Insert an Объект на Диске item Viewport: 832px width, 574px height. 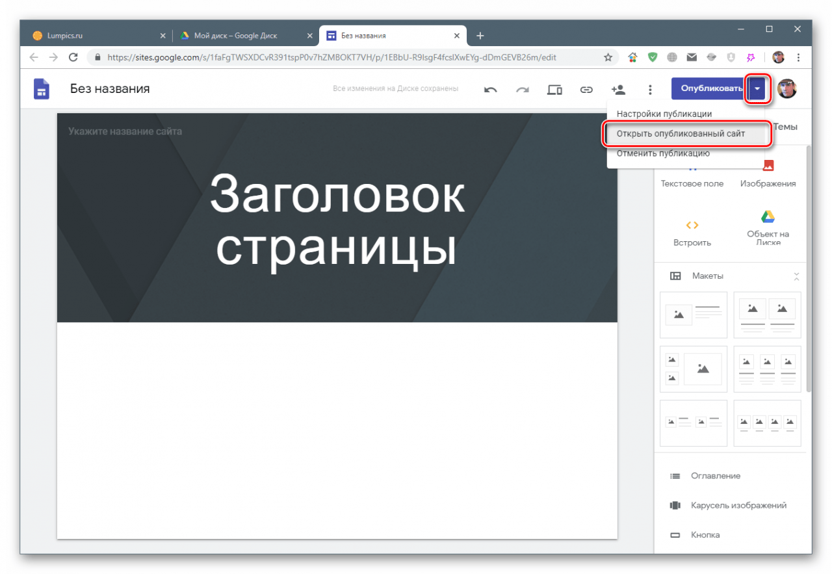(x=768, y=228)
